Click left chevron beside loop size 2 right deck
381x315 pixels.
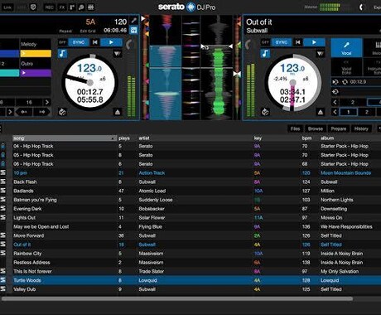(335, 102)
